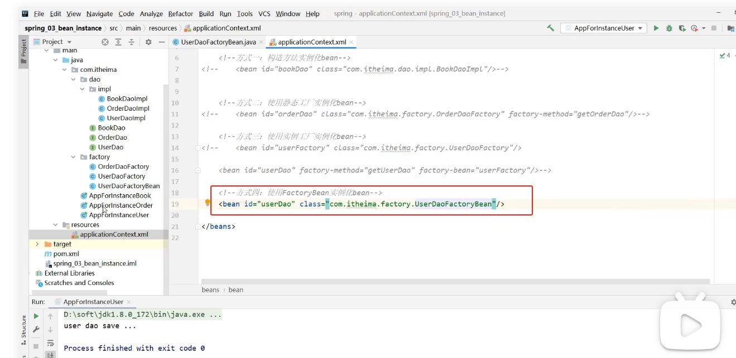Click the Profiler run icon
Image resolution: width=736 pixels, height=358 pixels.
tap(695, 28)
